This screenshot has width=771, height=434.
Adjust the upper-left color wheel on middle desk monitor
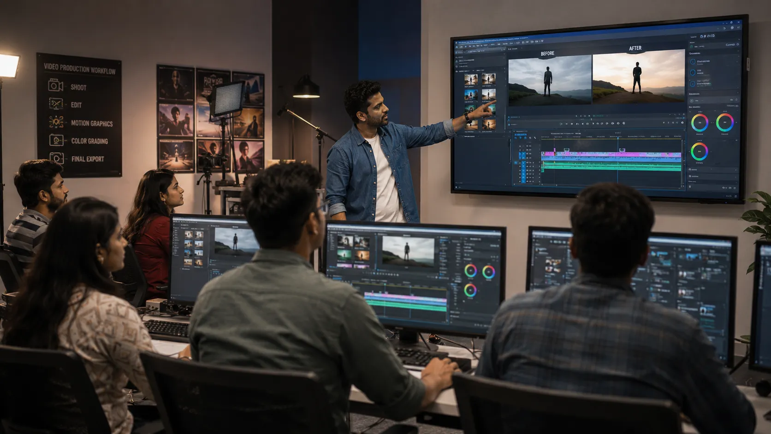pyautogui.click(x=470, y=270)
